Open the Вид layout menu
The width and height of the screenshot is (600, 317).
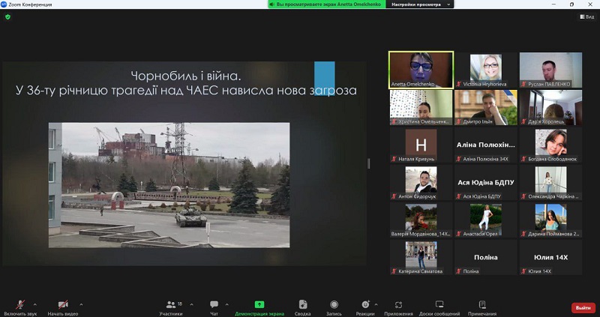[x=586, y=16]
